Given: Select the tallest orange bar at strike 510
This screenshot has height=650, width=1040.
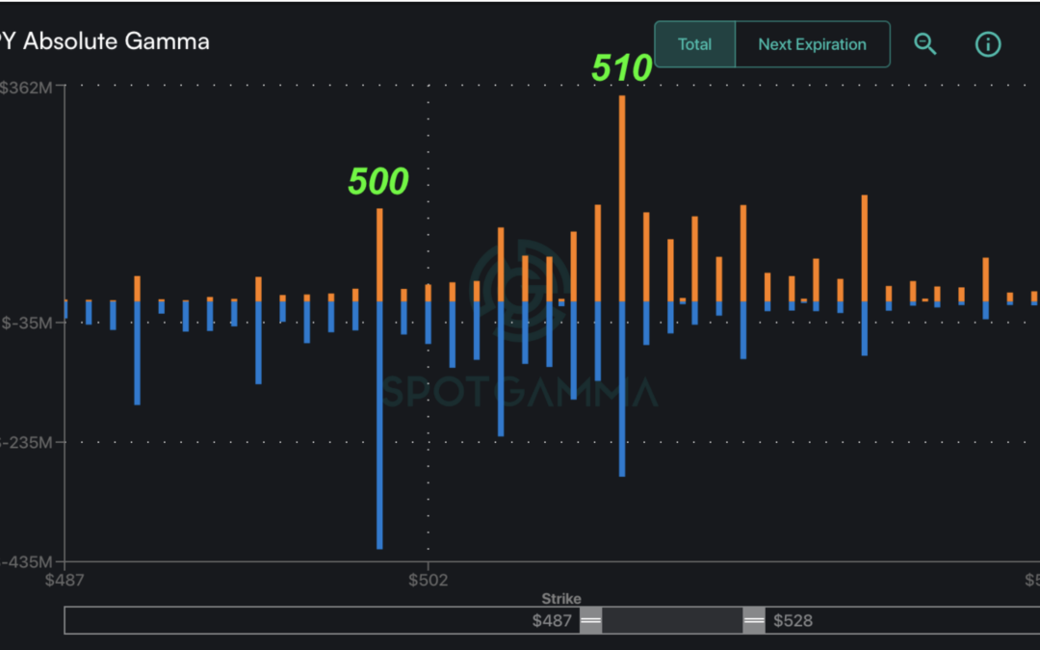Looking at the screenshot, I should click(623, 193).
